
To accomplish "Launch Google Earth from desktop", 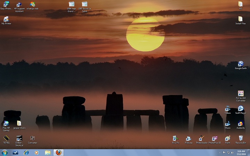I will tap(241, 65).
